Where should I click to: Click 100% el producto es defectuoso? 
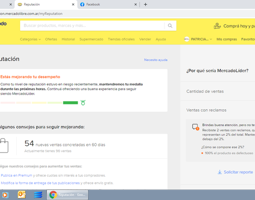tap(229, 153)
